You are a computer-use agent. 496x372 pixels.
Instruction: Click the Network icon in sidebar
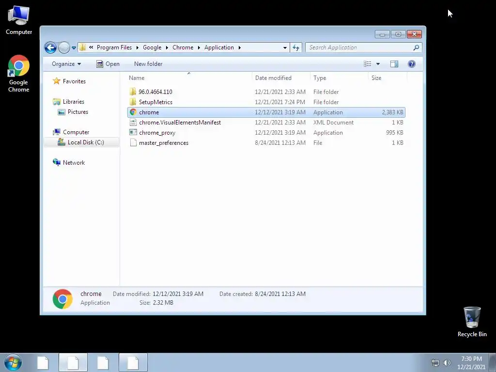[x=57, y=162]
